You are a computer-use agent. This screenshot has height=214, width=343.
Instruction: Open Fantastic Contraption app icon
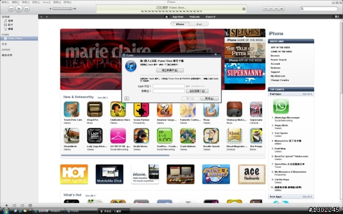point(188,110)
